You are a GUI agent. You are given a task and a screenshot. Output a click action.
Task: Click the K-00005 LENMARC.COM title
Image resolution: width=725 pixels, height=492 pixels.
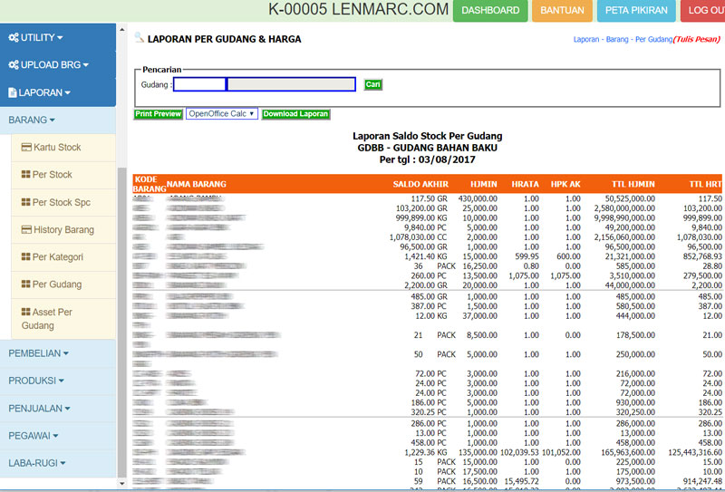[x=358, y=9]
